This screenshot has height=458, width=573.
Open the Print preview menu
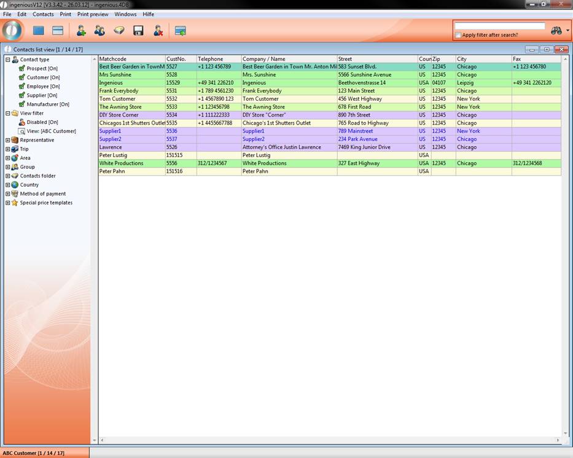[x=93, y=14]
